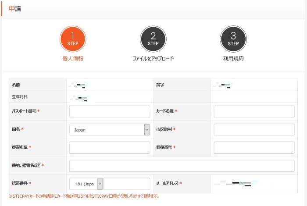
Task: Click the 番地、建物名など address field
Action: pyautogui.click(x=182, y=166)
